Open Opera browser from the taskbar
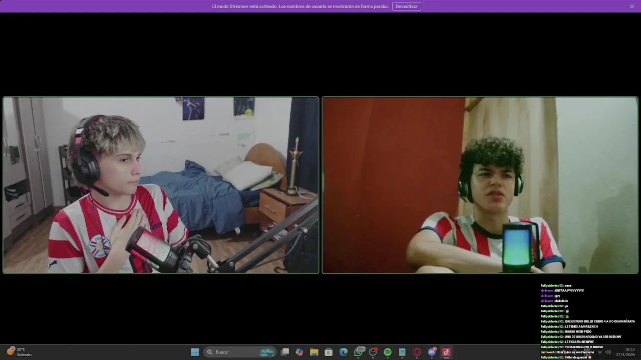 pos(417,352)
